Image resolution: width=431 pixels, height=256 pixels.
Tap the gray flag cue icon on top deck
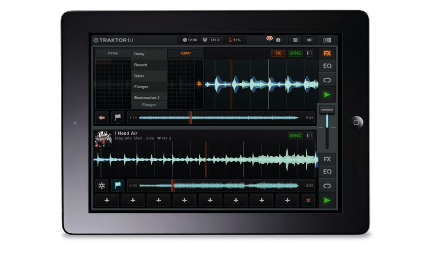pos(118,118)
